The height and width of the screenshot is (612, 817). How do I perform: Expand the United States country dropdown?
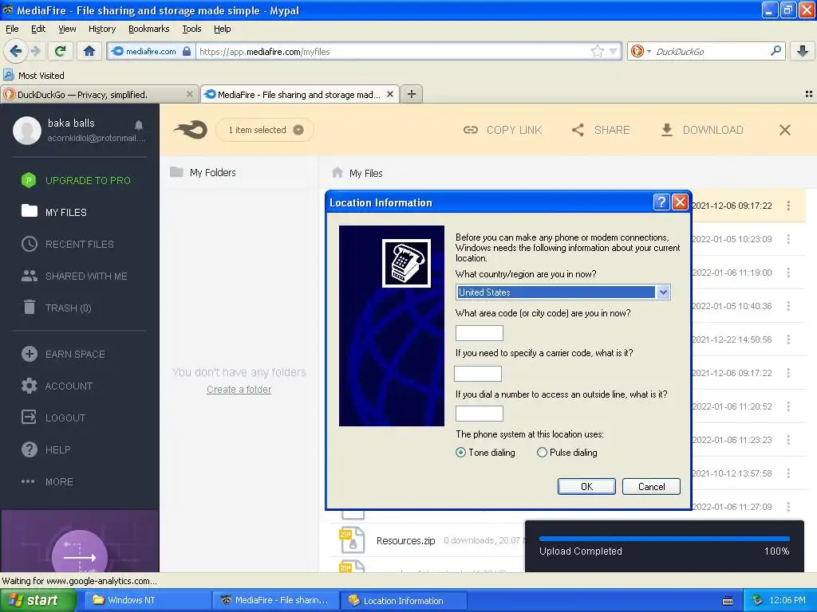pyautogui.click(x=663, y=292)
